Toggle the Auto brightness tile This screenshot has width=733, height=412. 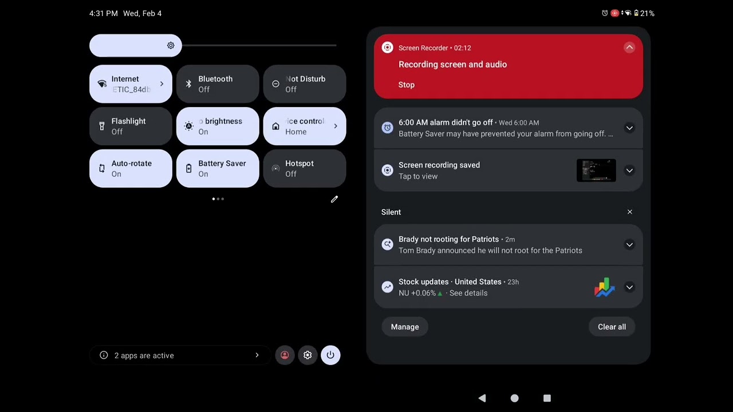coord(218,126)
